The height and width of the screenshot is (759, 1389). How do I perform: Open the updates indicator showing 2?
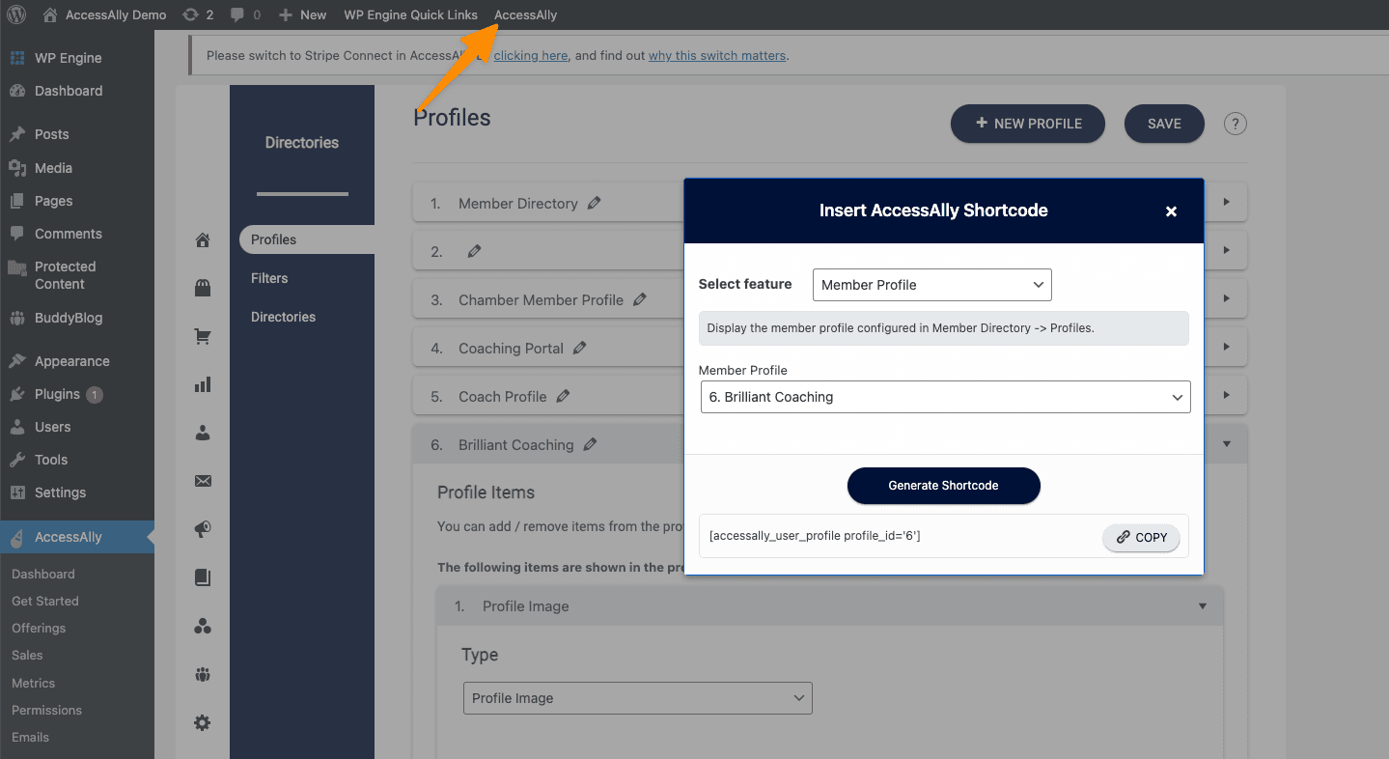(198, 14)
